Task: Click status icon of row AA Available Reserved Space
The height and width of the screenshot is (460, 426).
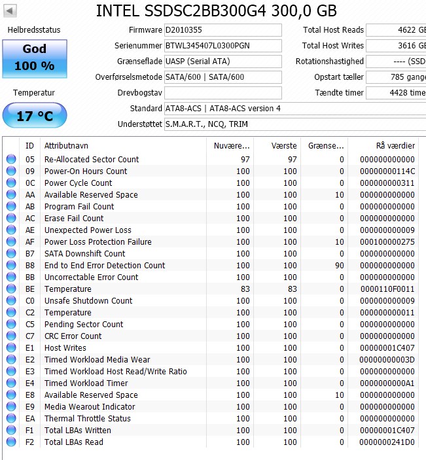Action: point(11,194)
